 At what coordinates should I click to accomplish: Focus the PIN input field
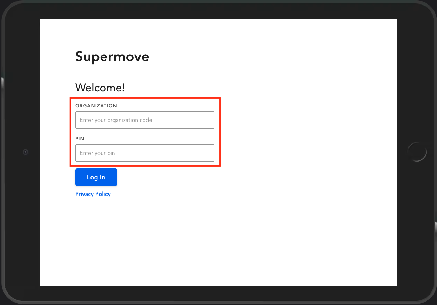click(144, 153)
